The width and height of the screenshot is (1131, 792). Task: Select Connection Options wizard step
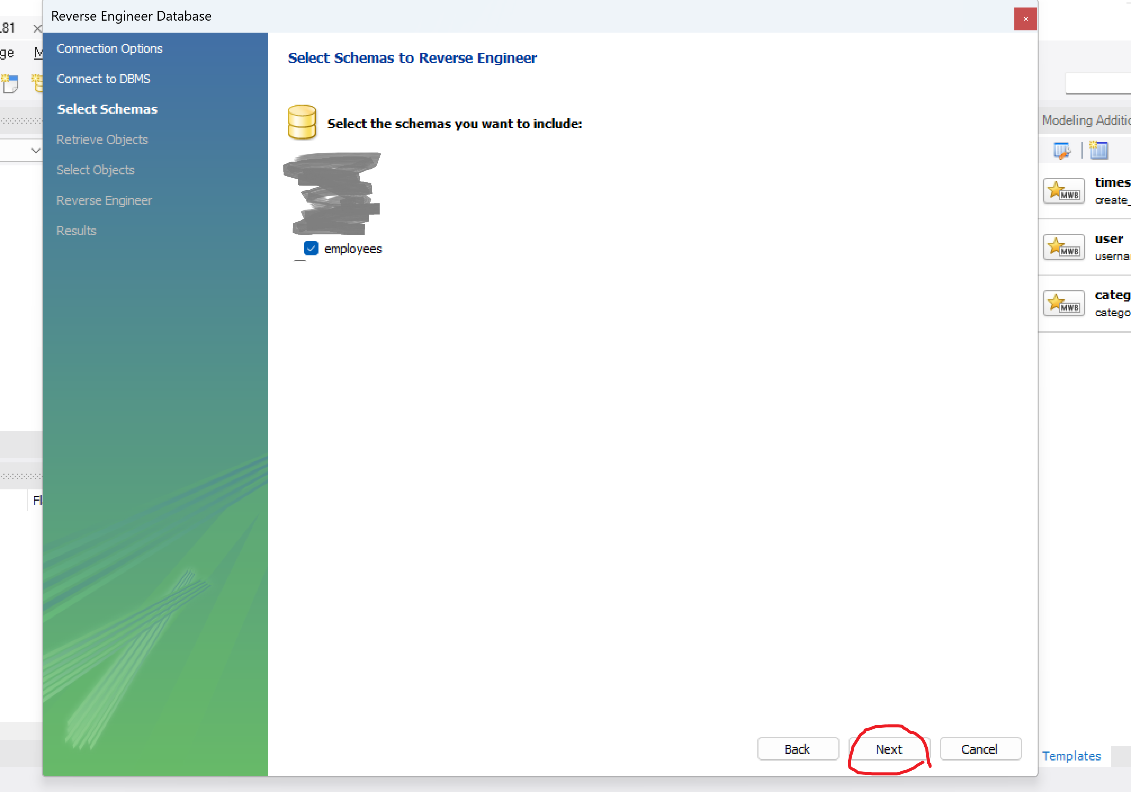click(110, 48)
